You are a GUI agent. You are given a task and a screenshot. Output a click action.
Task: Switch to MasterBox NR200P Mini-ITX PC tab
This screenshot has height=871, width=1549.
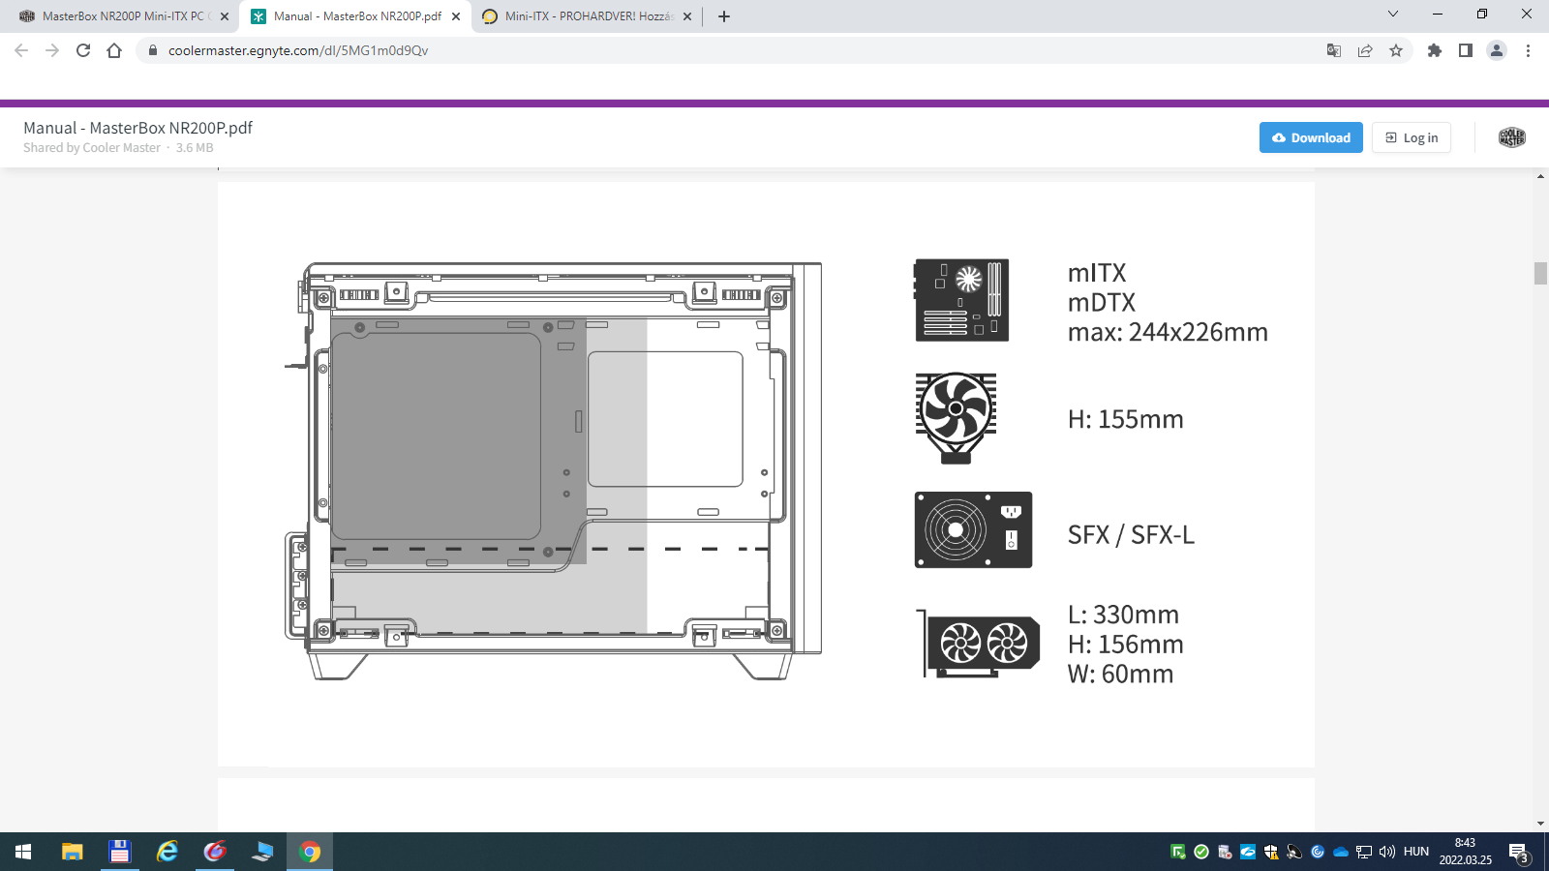click(124, 16)
